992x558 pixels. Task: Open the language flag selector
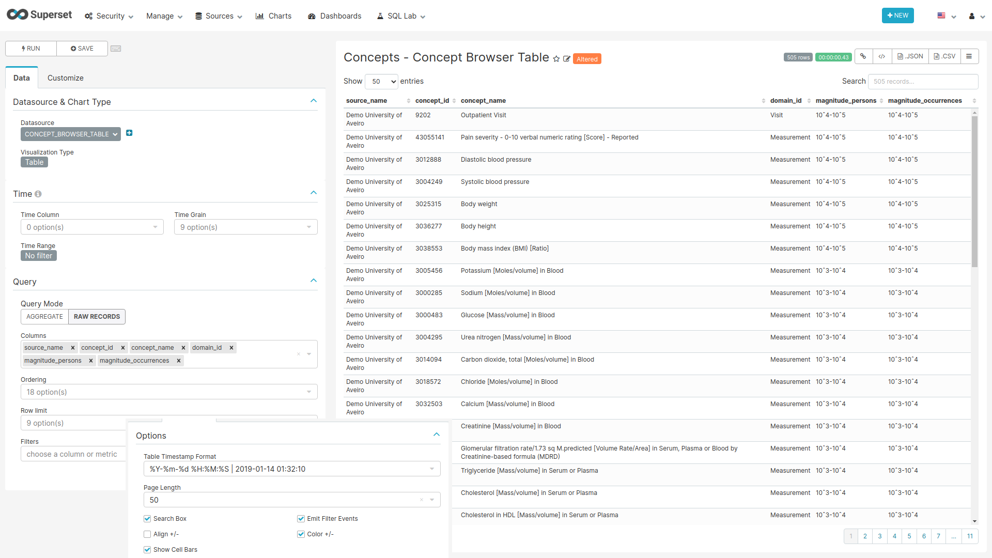click(947, 16)
